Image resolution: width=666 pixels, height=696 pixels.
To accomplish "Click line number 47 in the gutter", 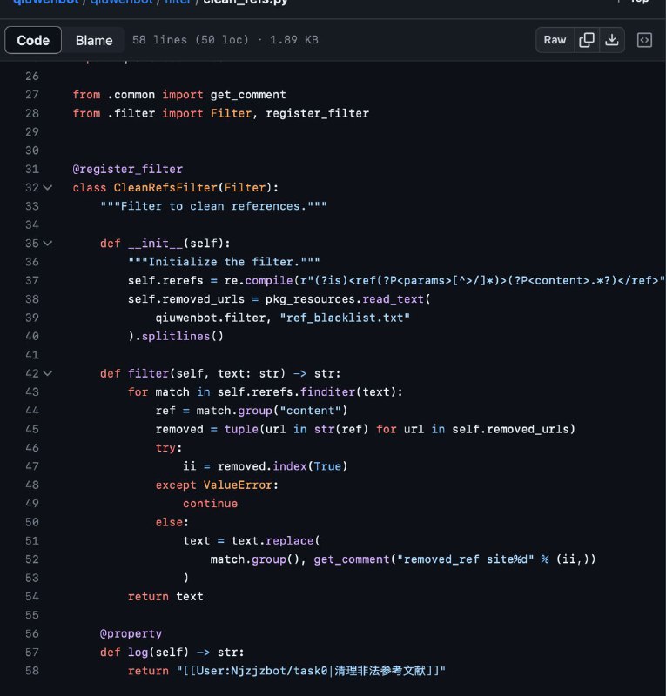I will tap(32, 466).
